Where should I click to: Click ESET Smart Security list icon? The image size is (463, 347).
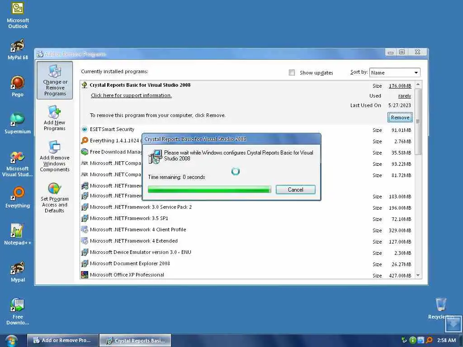click(85, 129)
